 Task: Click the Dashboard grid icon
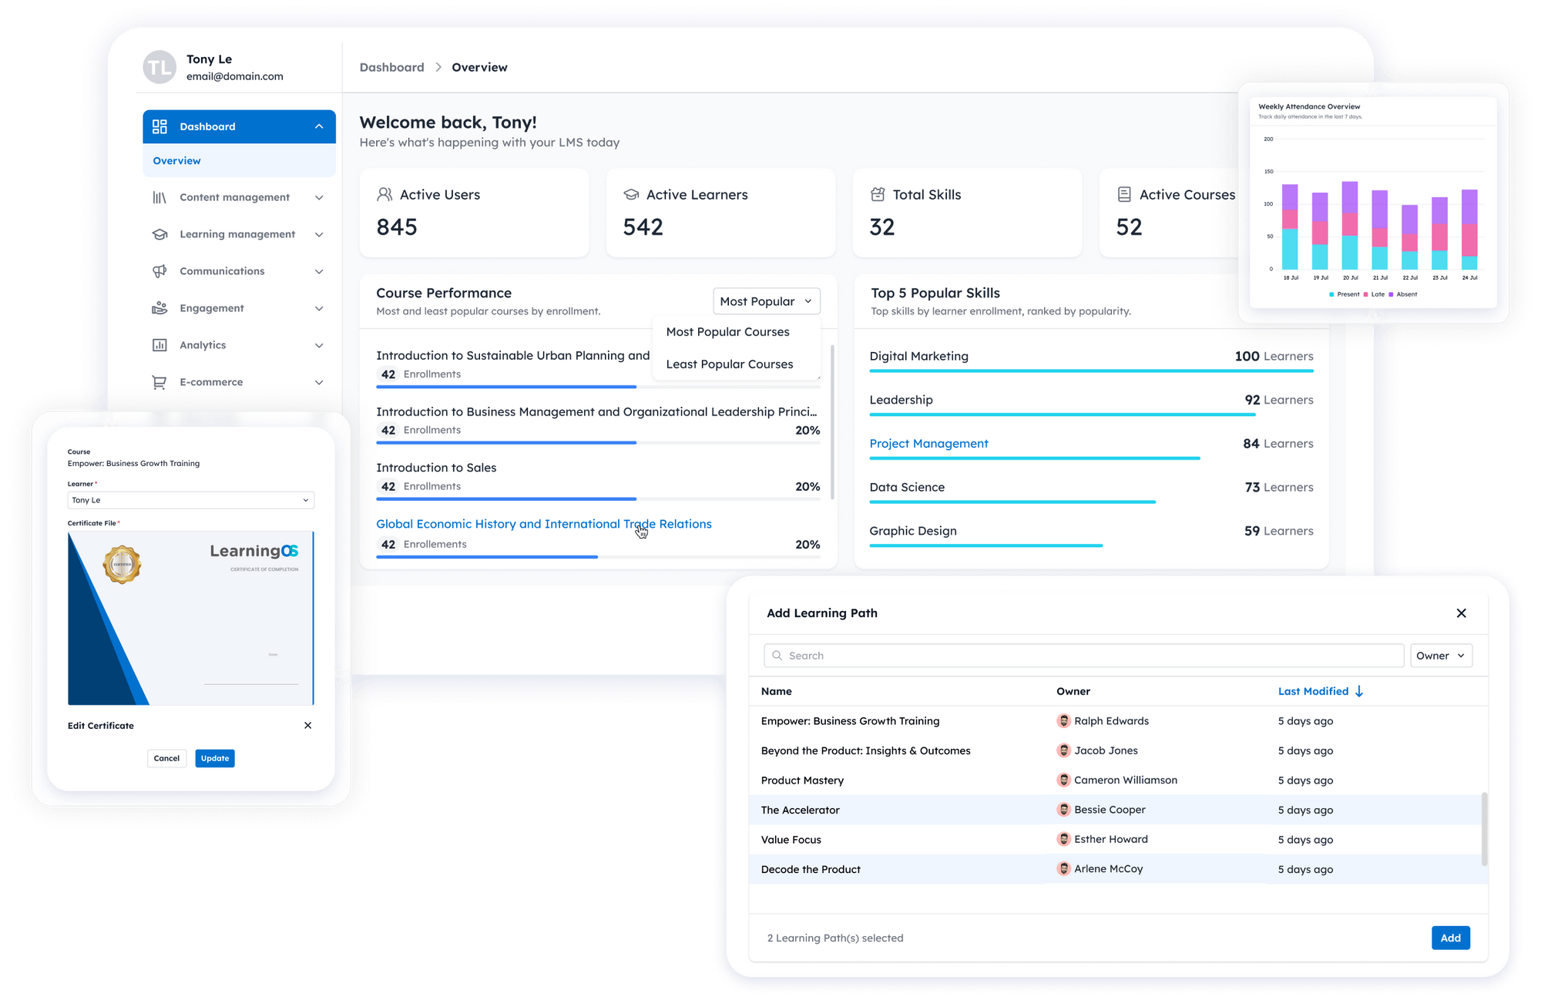(x=159, y=127)
